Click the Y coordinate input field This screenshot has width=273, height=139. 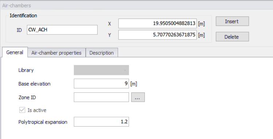click(x=158, y=35)
